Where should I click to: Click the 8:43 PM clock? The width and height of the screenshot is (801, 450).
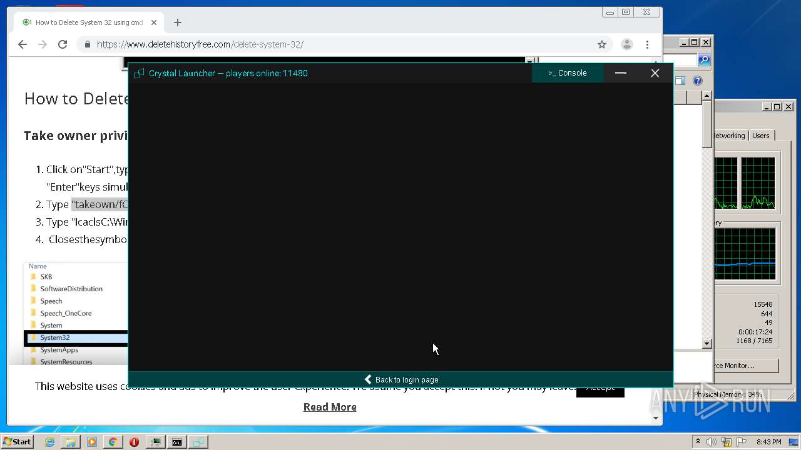[x=768, y=442]
